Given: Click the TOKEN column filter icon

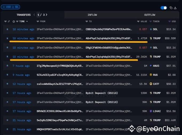Looking at the screenshot, I should (x=151, y=21).
